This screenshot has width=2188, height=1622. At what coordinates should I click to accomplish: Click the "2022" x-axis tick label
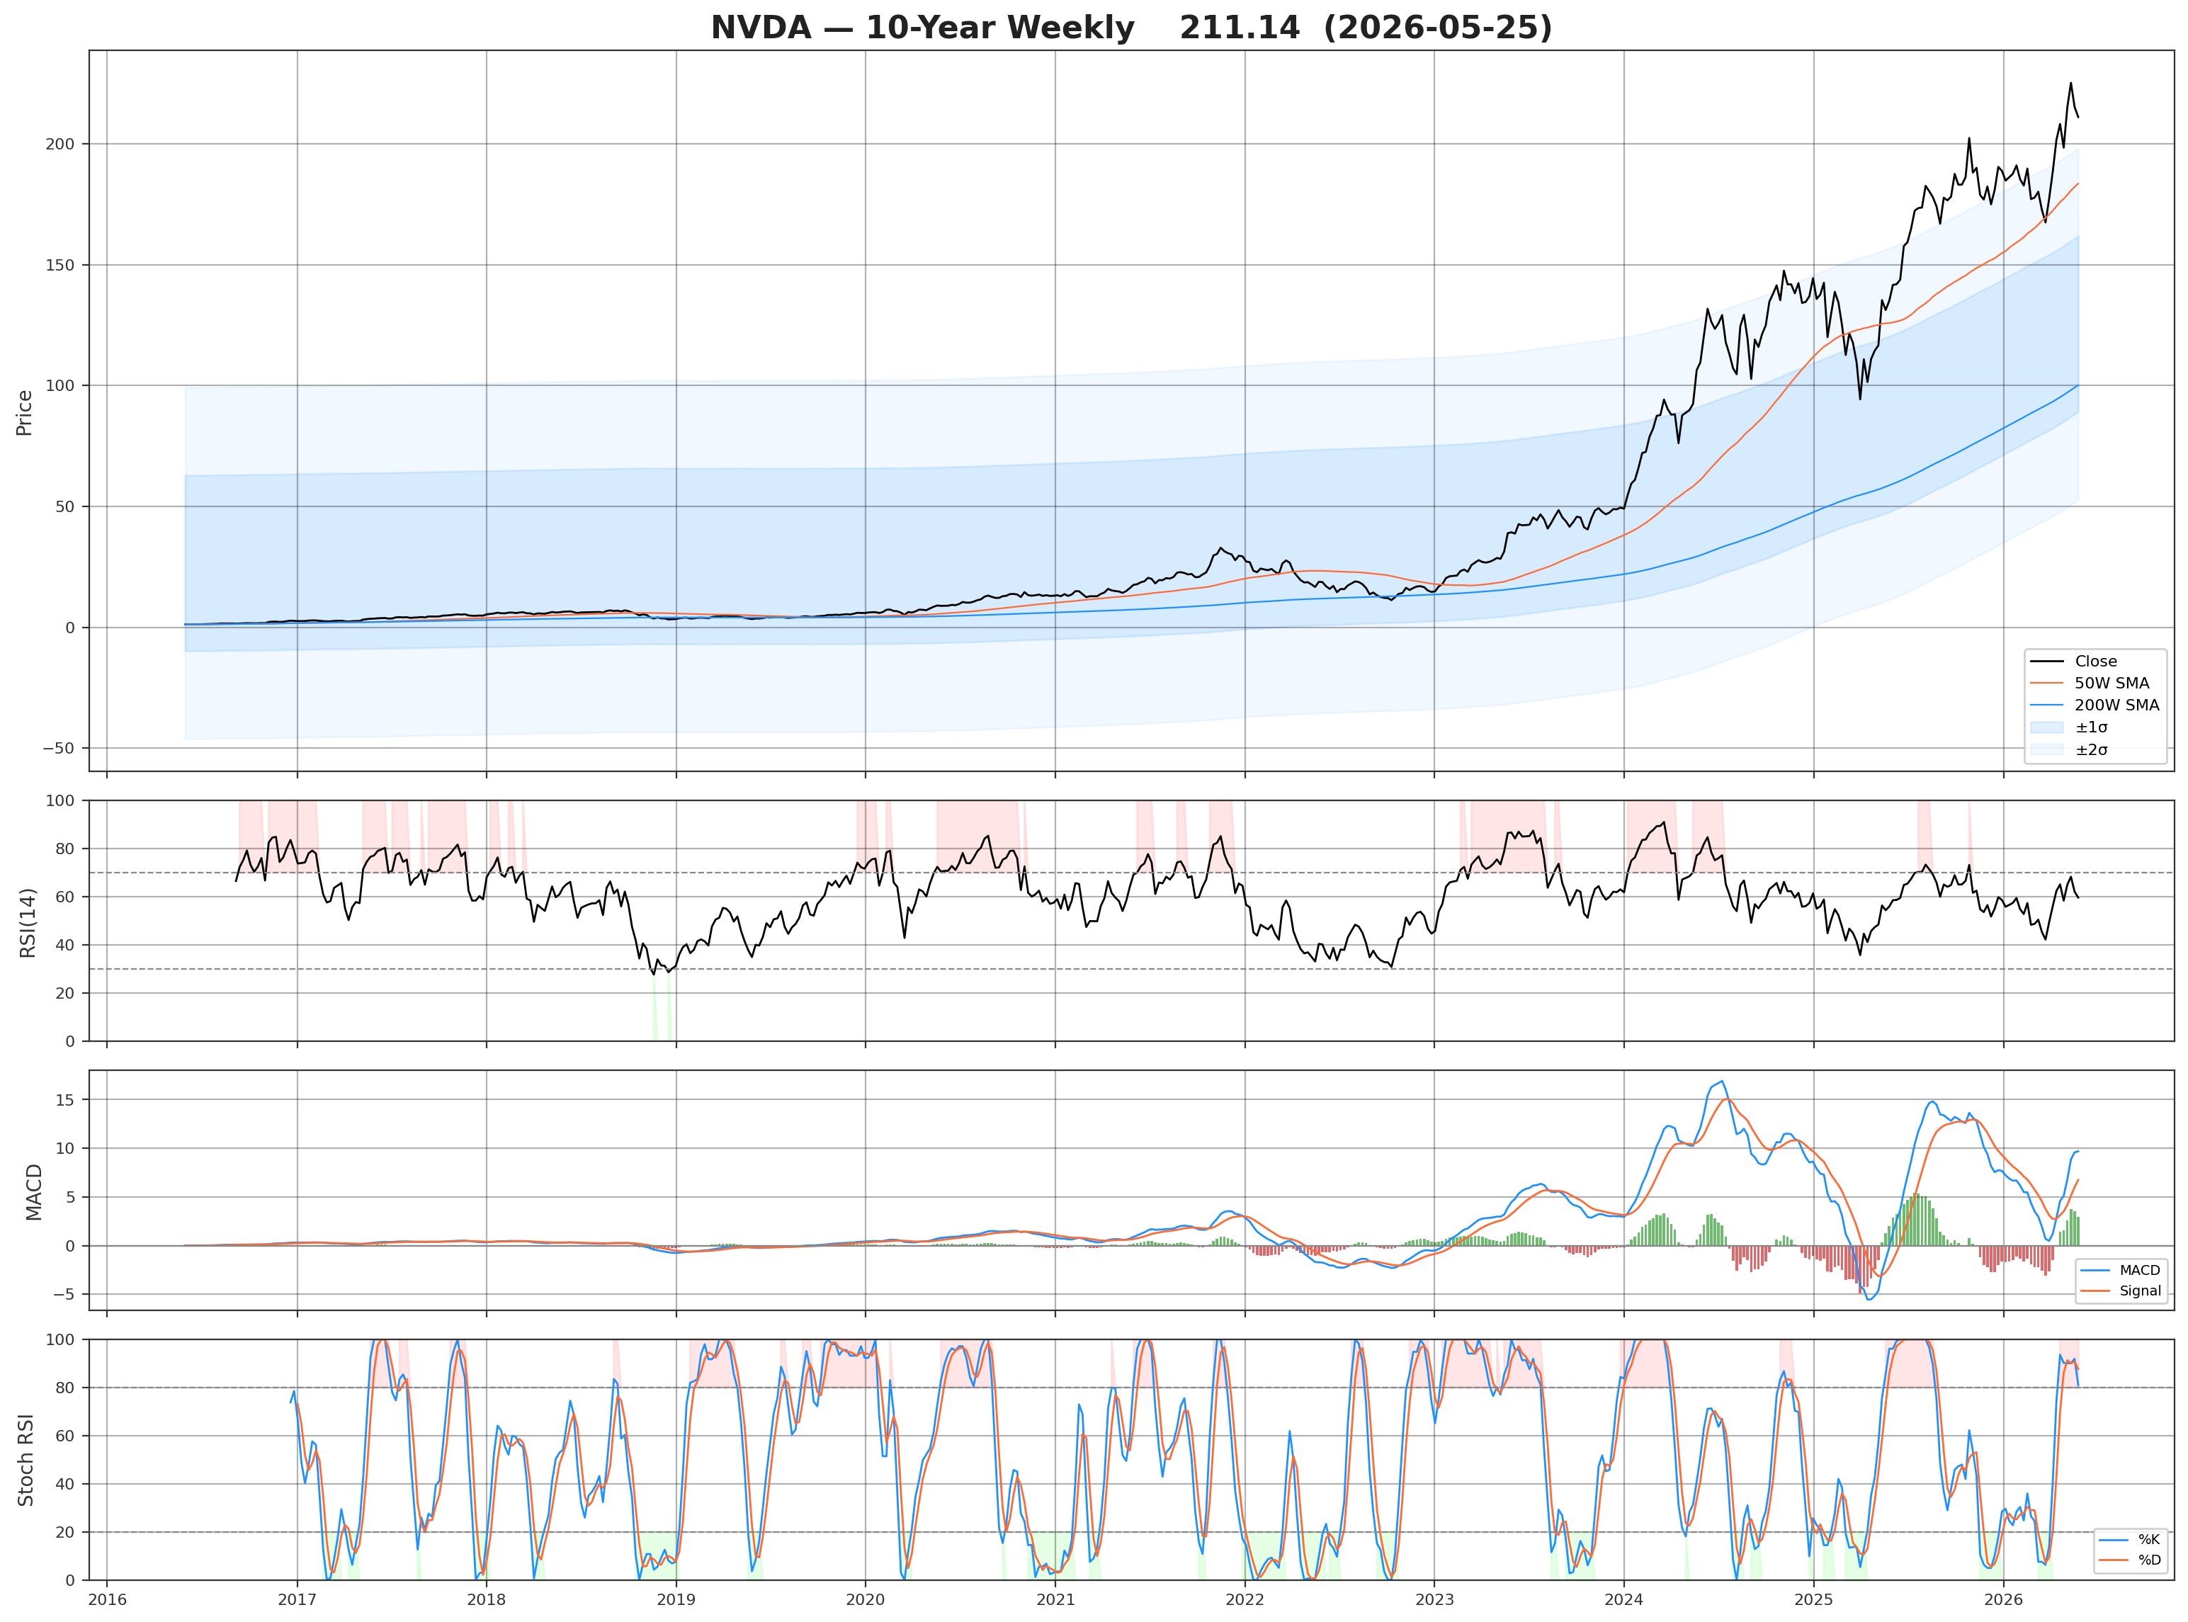tap(1245, 1599)
